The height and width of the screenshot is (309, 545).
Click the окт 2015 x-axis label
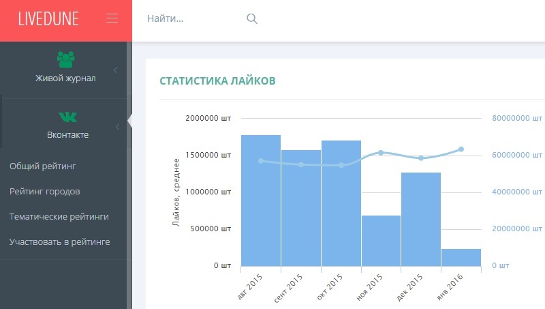click(330, 287)
